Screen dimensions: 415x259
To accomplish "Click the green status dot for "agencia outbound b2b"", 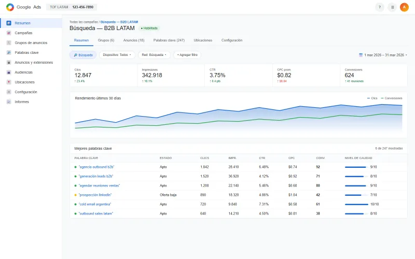I will tap(75, 167).
